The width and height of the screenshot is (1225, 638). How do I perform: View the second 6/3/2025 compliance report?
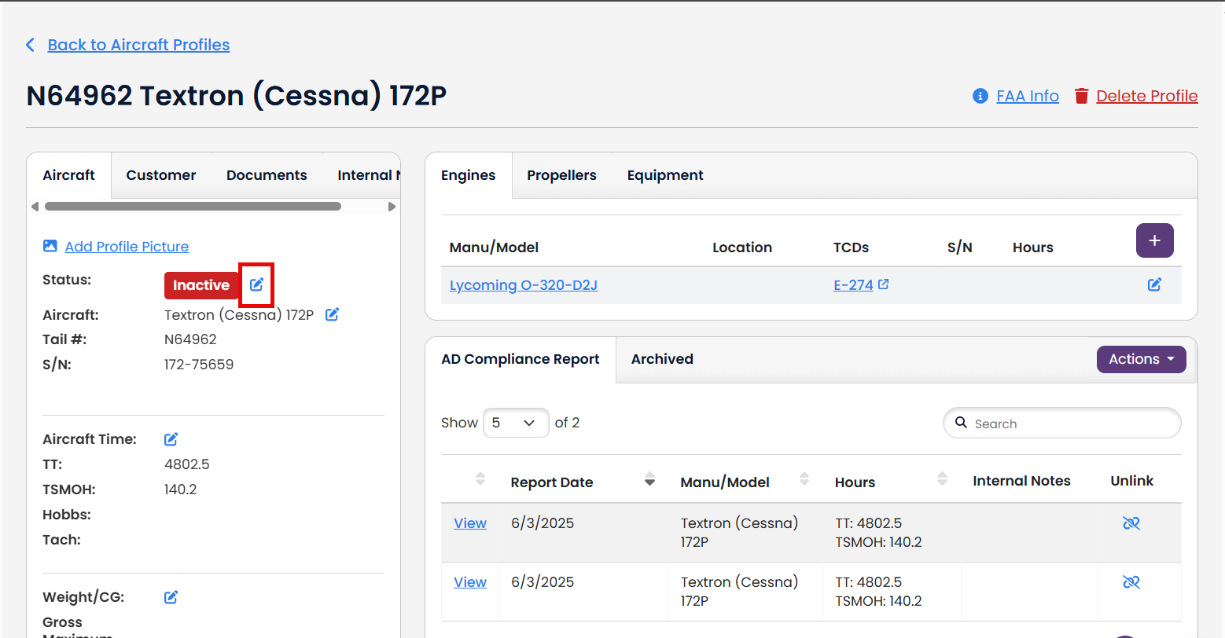470,582
